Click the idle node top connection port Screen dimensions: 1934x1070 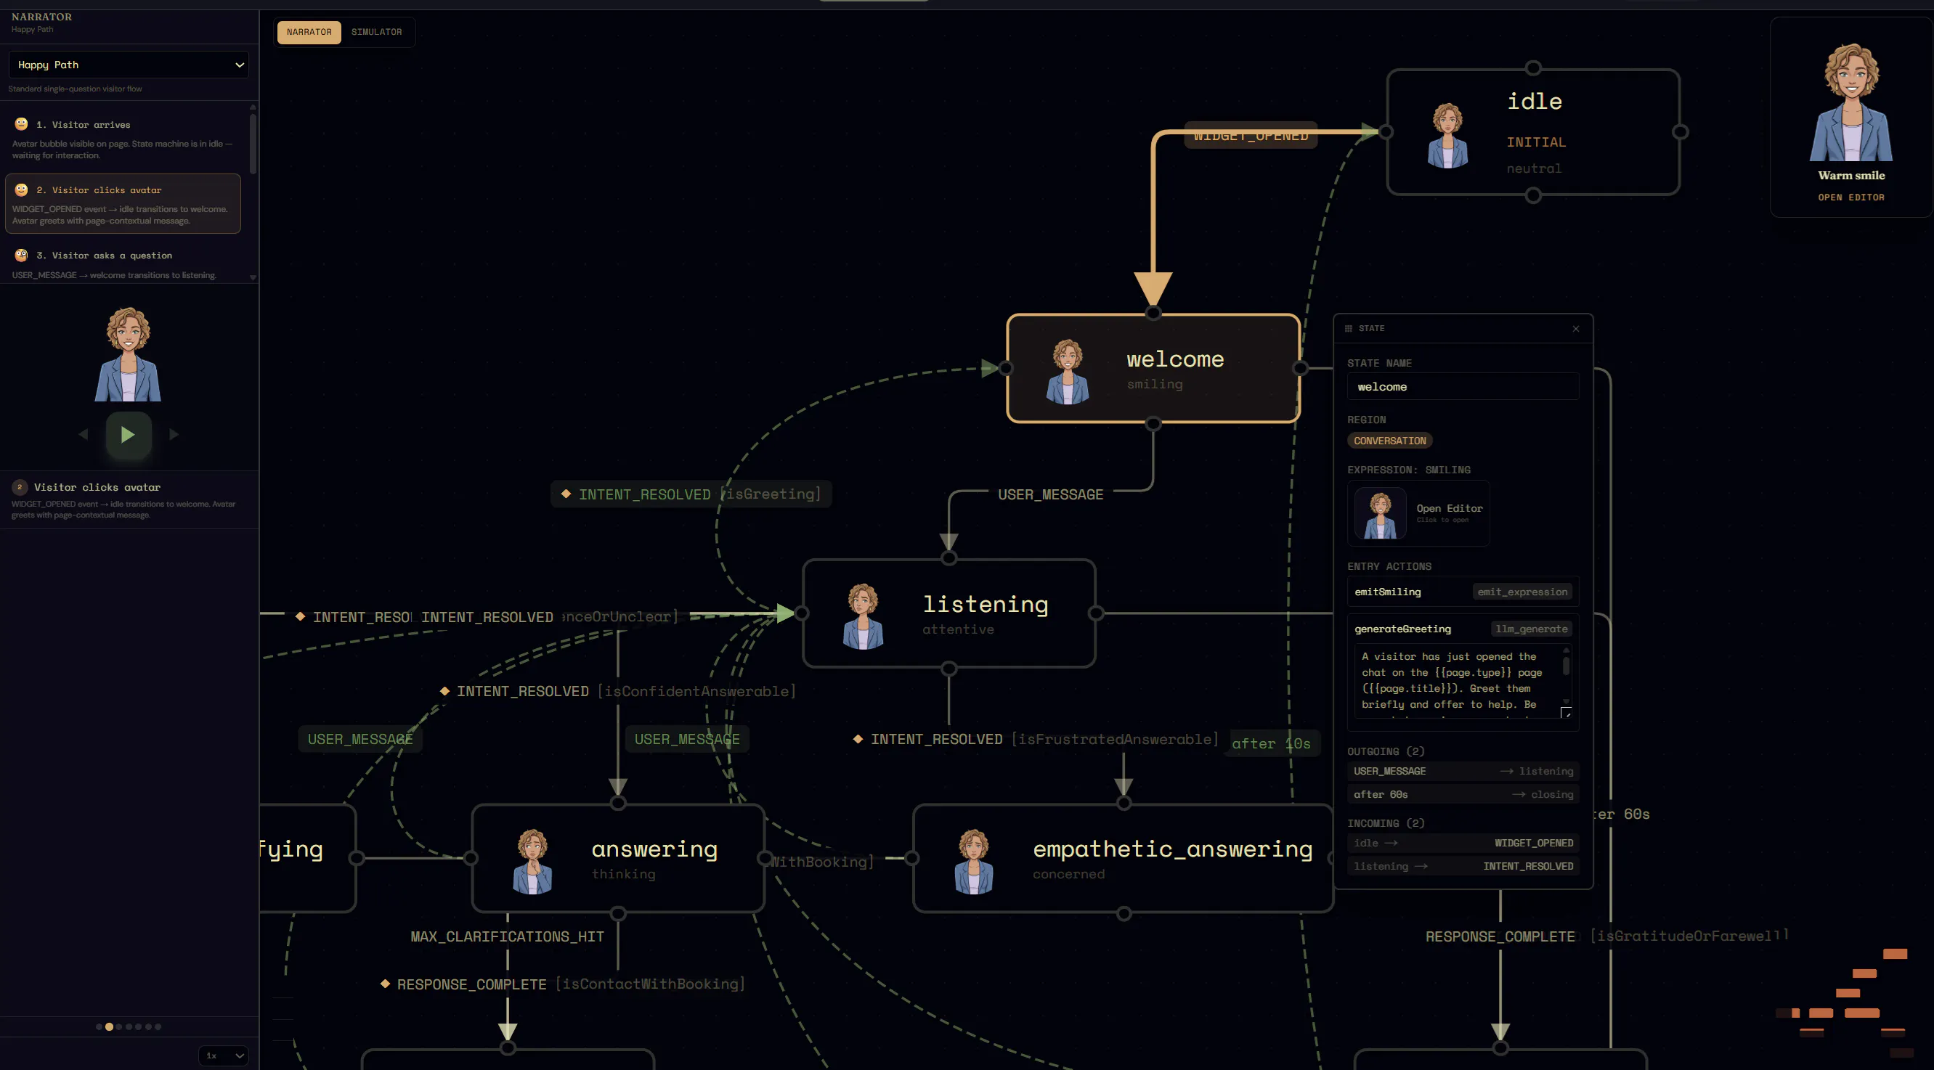click(x=1533, y=68)
